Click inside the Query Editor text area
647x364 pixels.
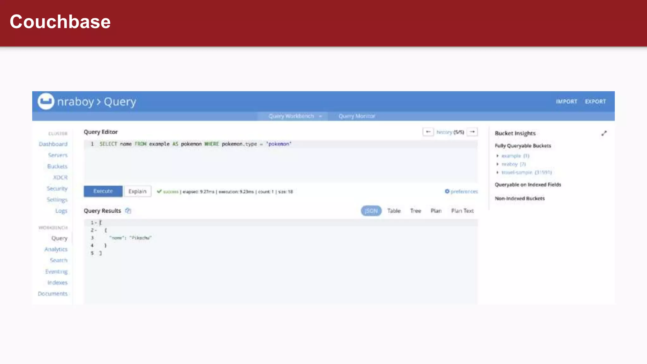pos(281,161)
